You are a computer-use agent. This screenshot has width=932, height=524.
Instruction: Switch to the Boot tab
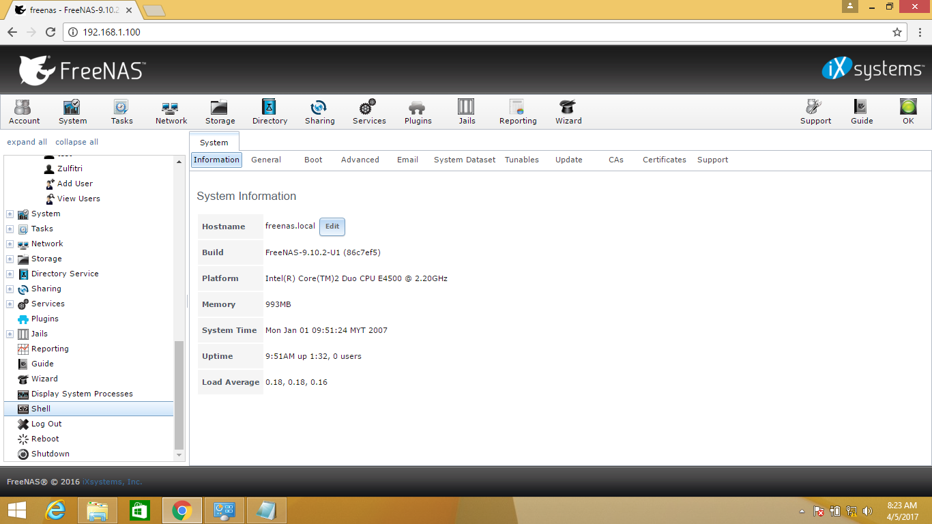click(313, 160)
